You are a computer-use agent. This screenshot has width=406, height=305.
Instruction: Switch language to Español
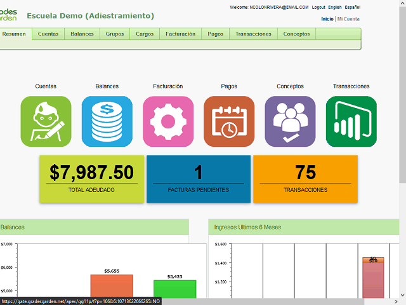click(352, 8)
